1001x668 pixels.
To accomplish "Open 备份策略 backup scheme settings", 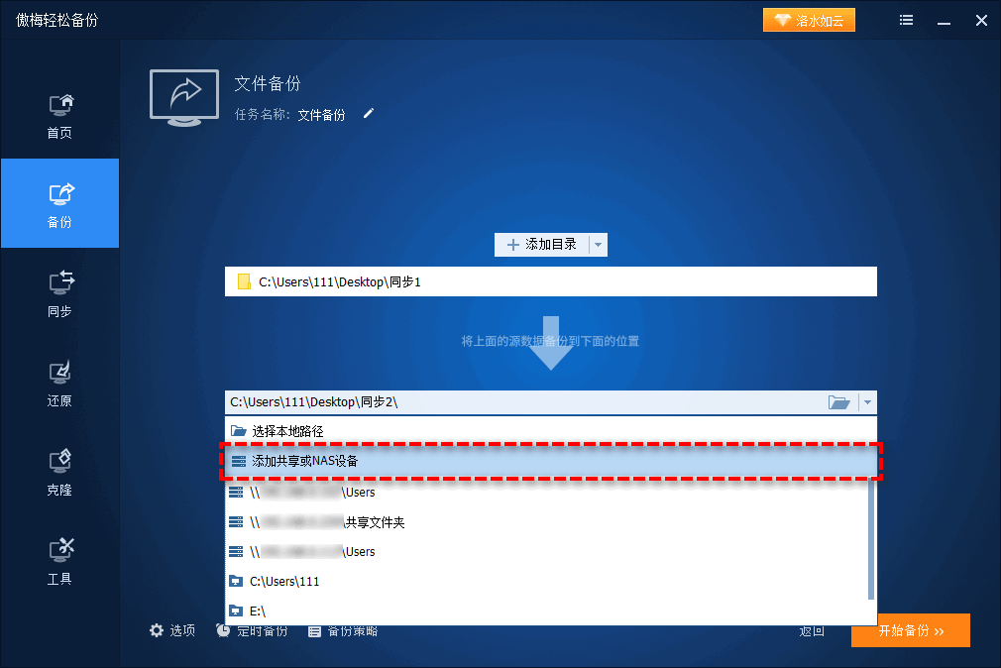I will [343, 631].
